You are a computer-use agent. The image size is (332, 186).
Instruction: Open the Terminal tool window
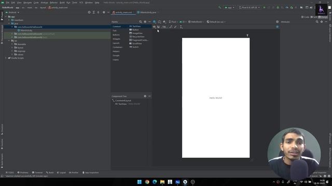[37, 173]
